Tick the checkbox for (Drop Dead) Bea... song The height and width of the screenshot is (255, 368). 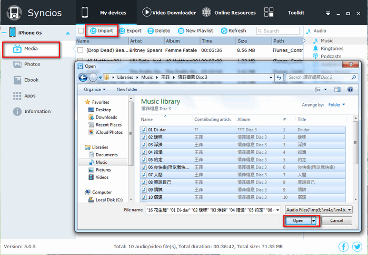80,50
